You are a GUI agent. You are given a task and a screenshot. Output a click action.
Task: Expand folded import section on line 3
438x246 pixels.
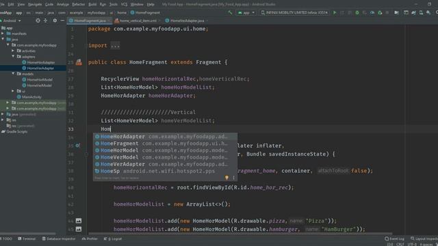pos(115,46)
